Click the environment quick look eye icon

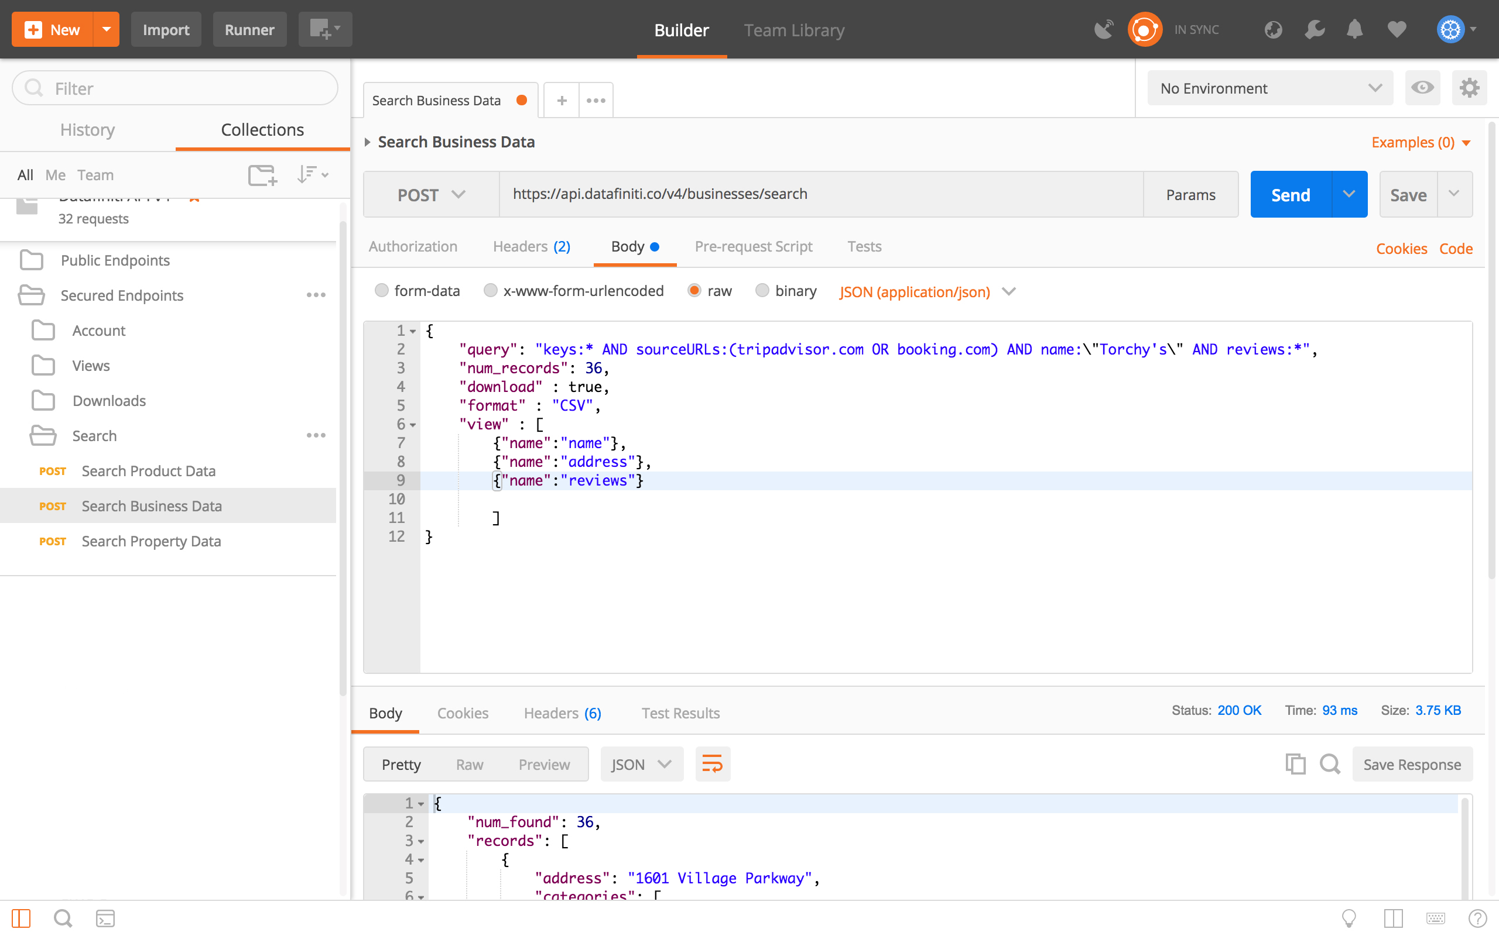(1422, 88)
